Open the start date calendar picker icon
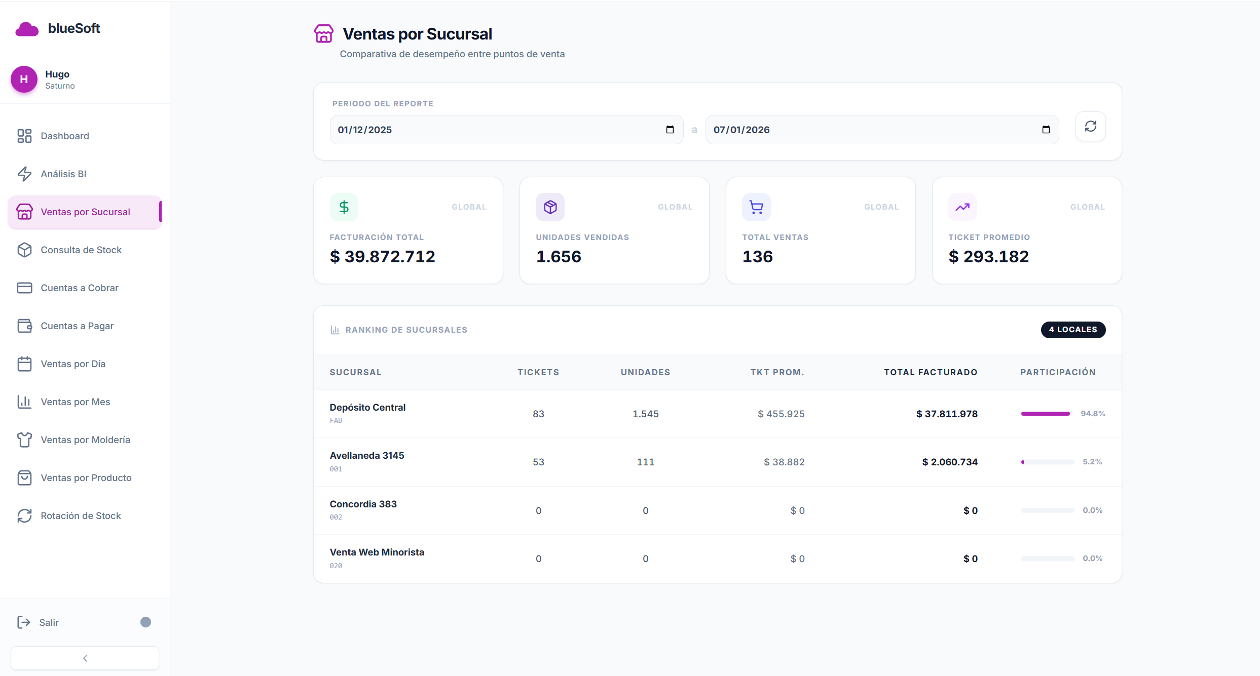This screenshot has width=1260, height=676. coord(670,130)
